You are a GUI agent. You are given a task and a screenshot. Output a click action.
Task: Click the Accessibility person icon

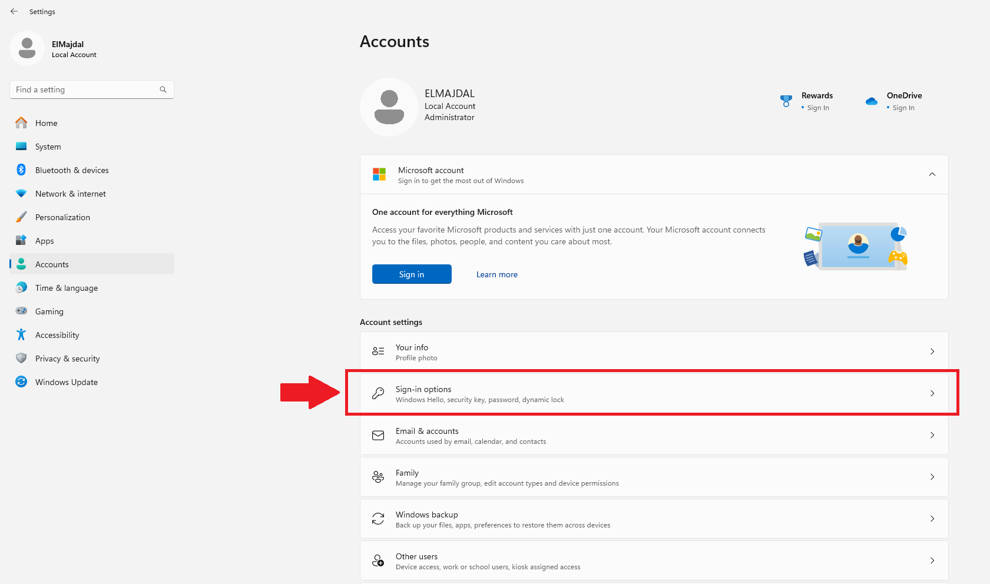click(x=21, y=334)
